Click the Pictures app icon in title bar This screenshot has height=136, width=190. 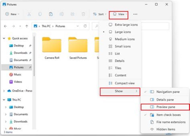(x=4, y=4)
